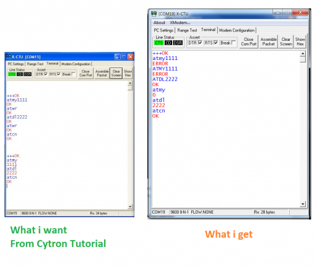Click Close Com Port button in COM19
Viewport: 317px width, 268px height.
[x=249, y=41]
